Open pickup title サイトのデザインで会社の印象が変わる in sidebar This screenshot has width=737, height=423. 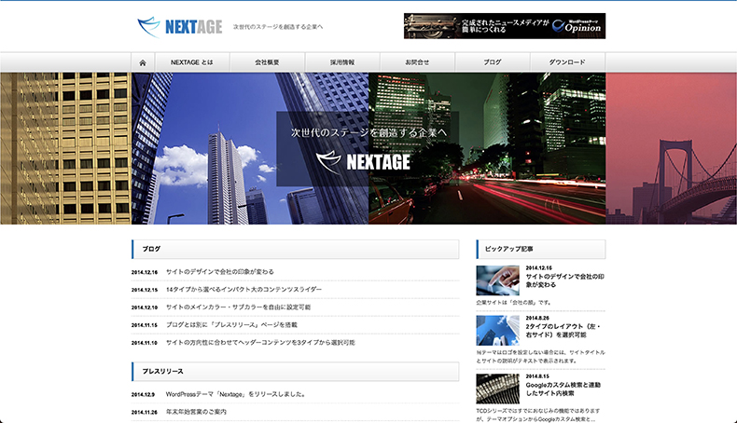coord(565,280)
